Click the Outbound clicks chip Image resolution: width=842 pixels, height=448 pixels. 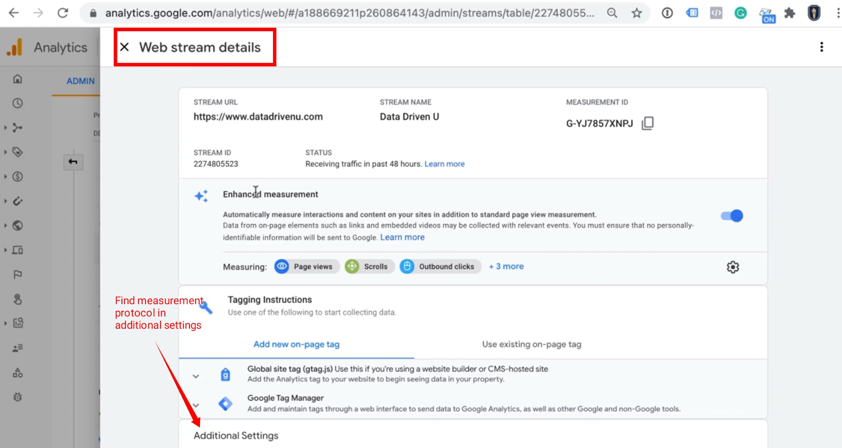440,267
